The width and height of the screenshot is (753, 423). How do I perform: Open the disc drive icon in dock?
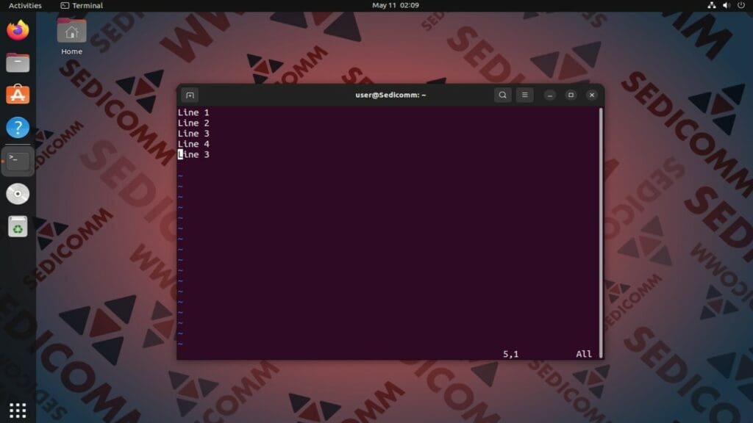coord(18,194)
